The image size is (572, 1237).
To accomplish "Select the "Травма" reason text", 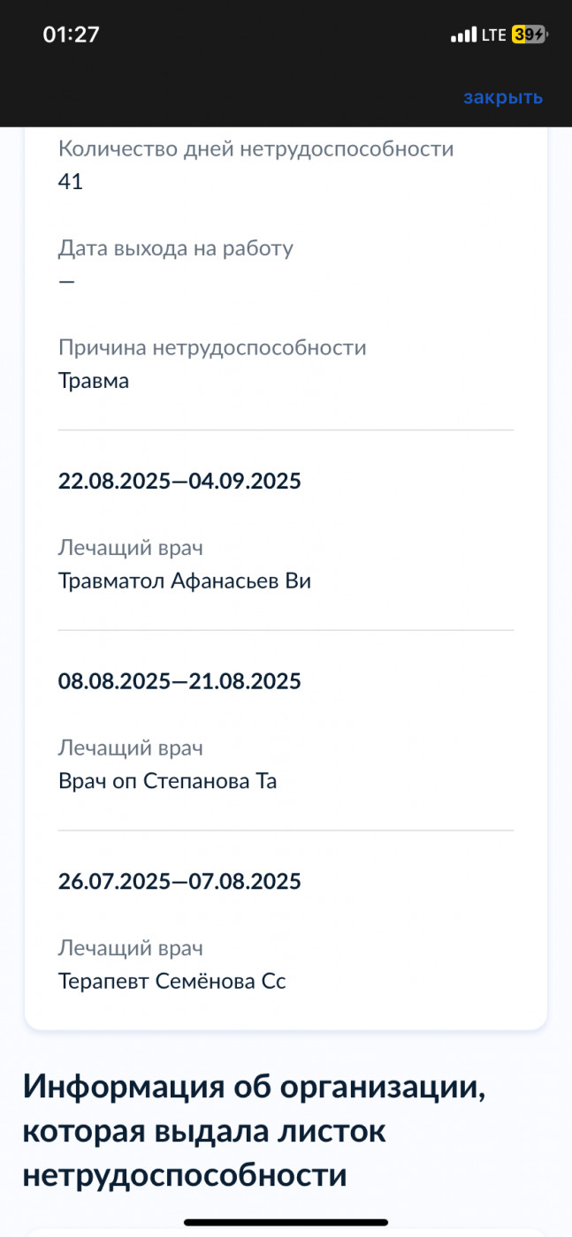I will (94, 382).
